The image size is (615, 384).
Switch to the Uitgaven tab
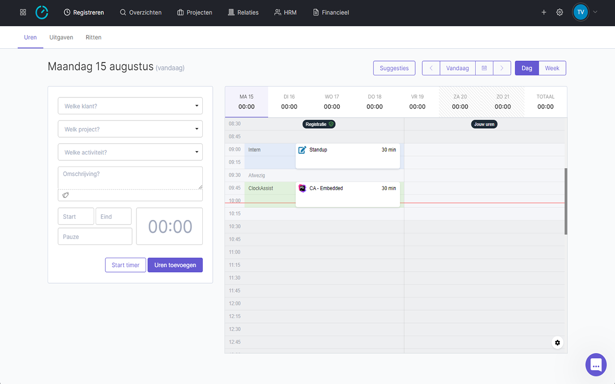pos(61,37)
